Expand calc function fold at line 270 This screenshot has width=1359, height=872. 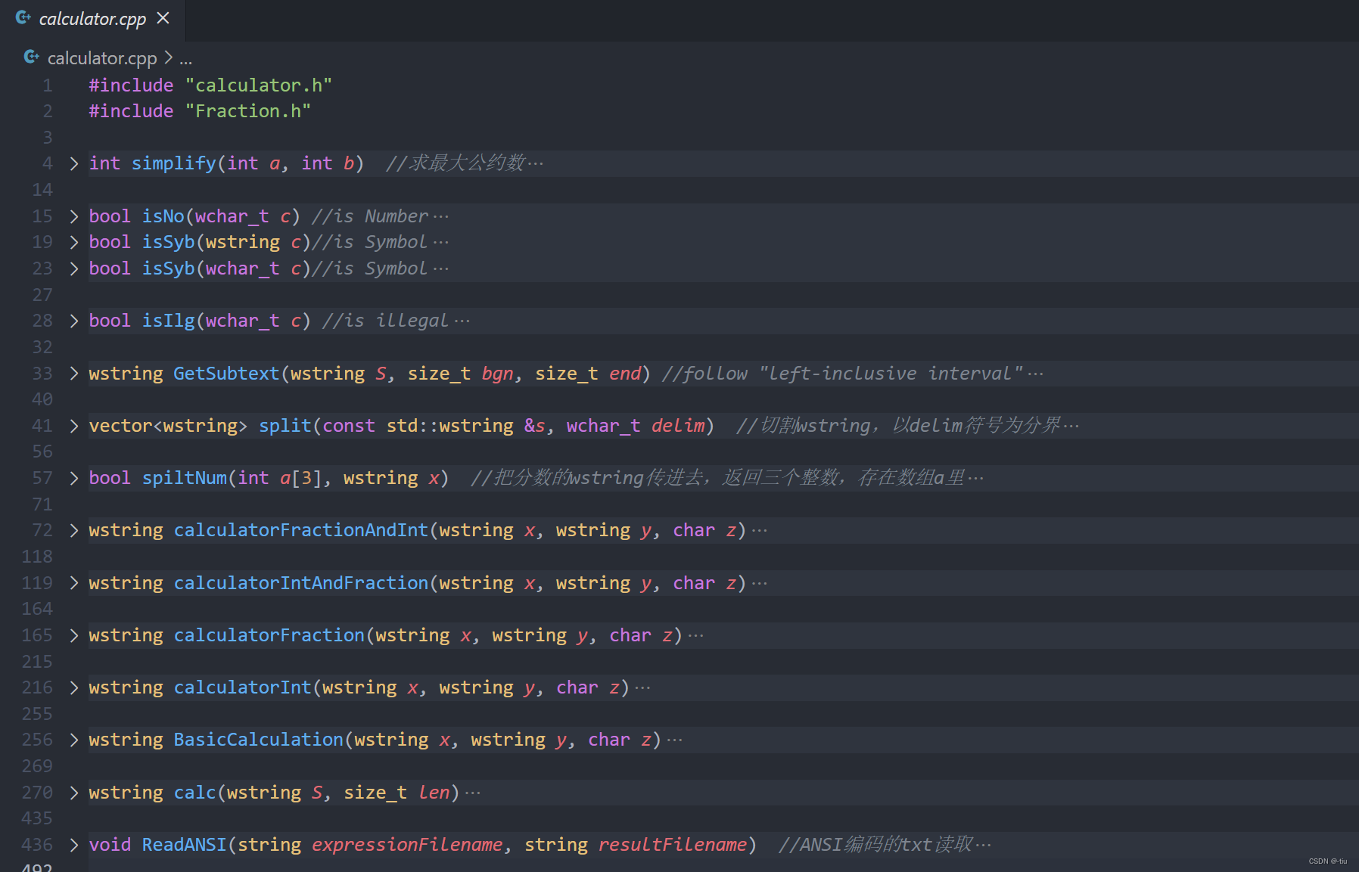pyautogui.click(x=73, y=793)
